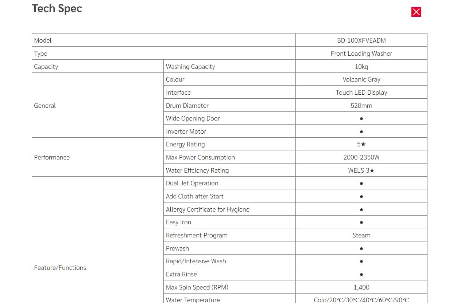Click the Front Loading Washer type value
The width and height of the screenshot is (457, 303).
(361, 54)
